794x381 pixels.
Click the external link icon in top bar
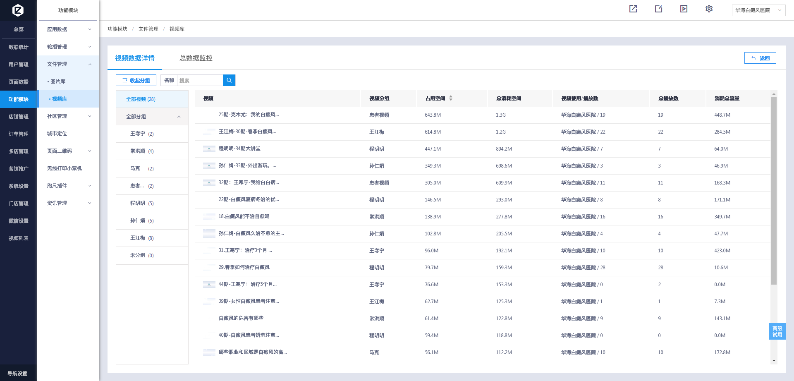click(633, 9)
